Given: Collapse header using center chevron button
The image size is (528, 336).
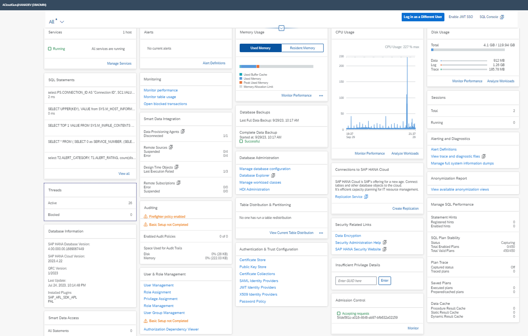Looking at the screenshot, I should 281,28.
